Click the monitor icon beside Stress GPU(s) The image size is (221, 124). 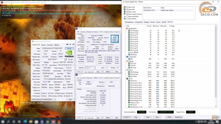[125, 19]
